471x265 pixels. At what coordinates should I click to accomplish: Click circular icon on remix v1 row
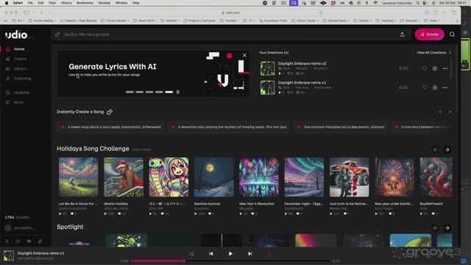[435, 88]
